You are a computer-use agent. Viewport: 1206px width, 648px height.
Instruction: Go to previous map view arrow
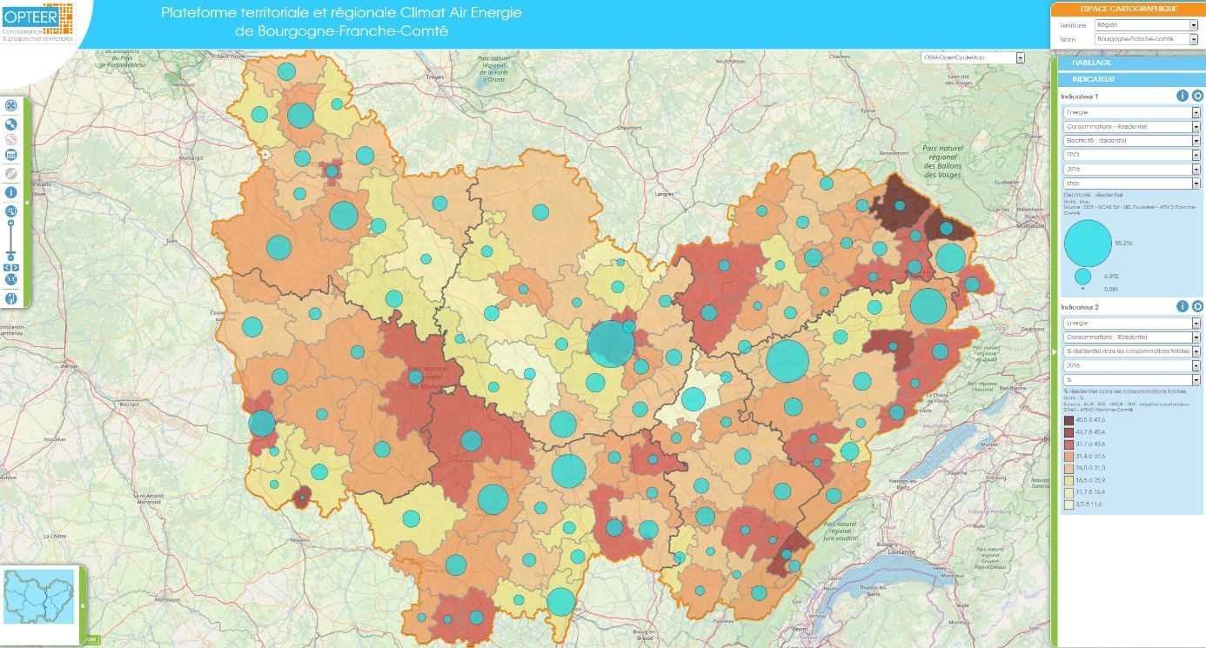8,268
